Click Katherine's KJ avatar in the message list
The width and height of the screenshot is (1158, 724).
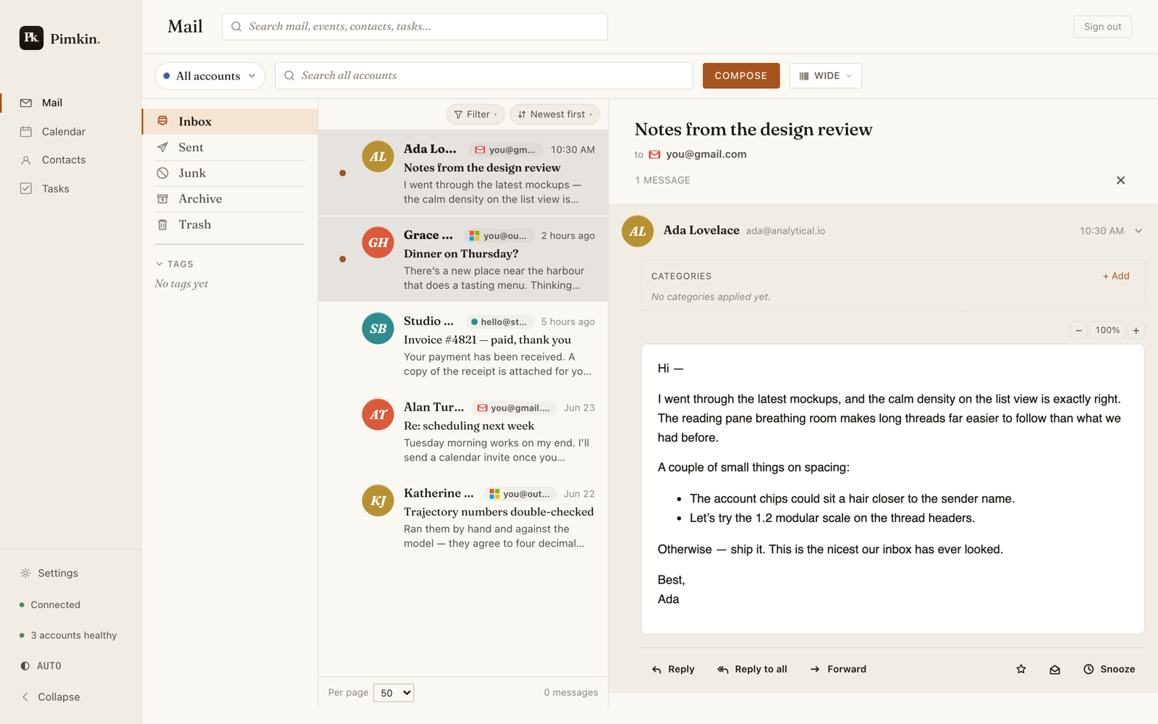378,501
